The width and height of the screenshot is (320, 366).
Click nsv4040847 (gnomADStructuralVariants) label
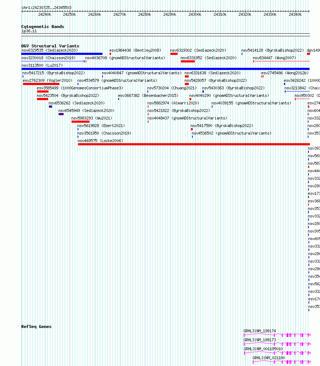[142, 73]
